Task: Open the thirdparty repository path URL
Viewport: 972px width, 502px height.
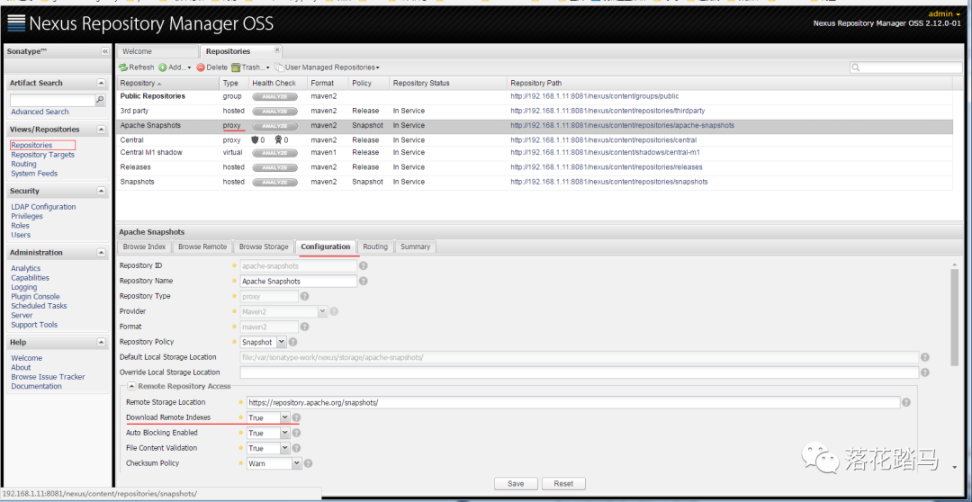Action: click(607, 111)
